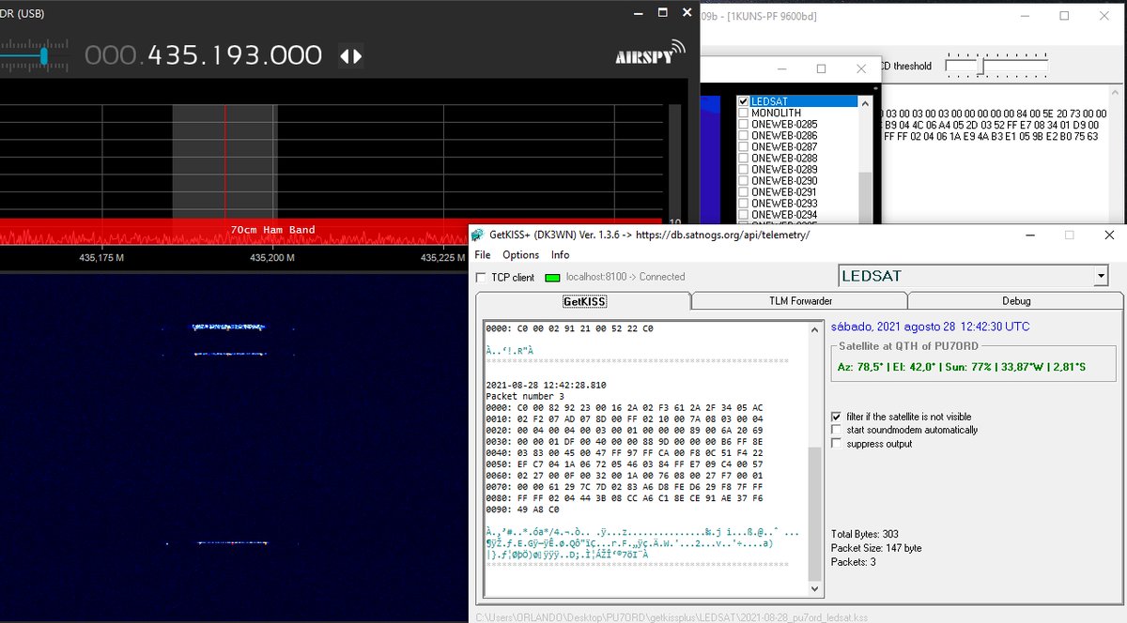The image size is (1127, 623).
Task: Check ONEWEB-0285 in the satellite list
Action: tap(744, 124)
